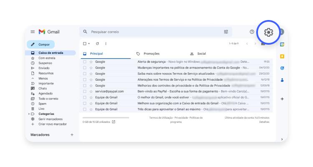Refresh the inbox
The image size is (313, 167).
tap(97, 43)
